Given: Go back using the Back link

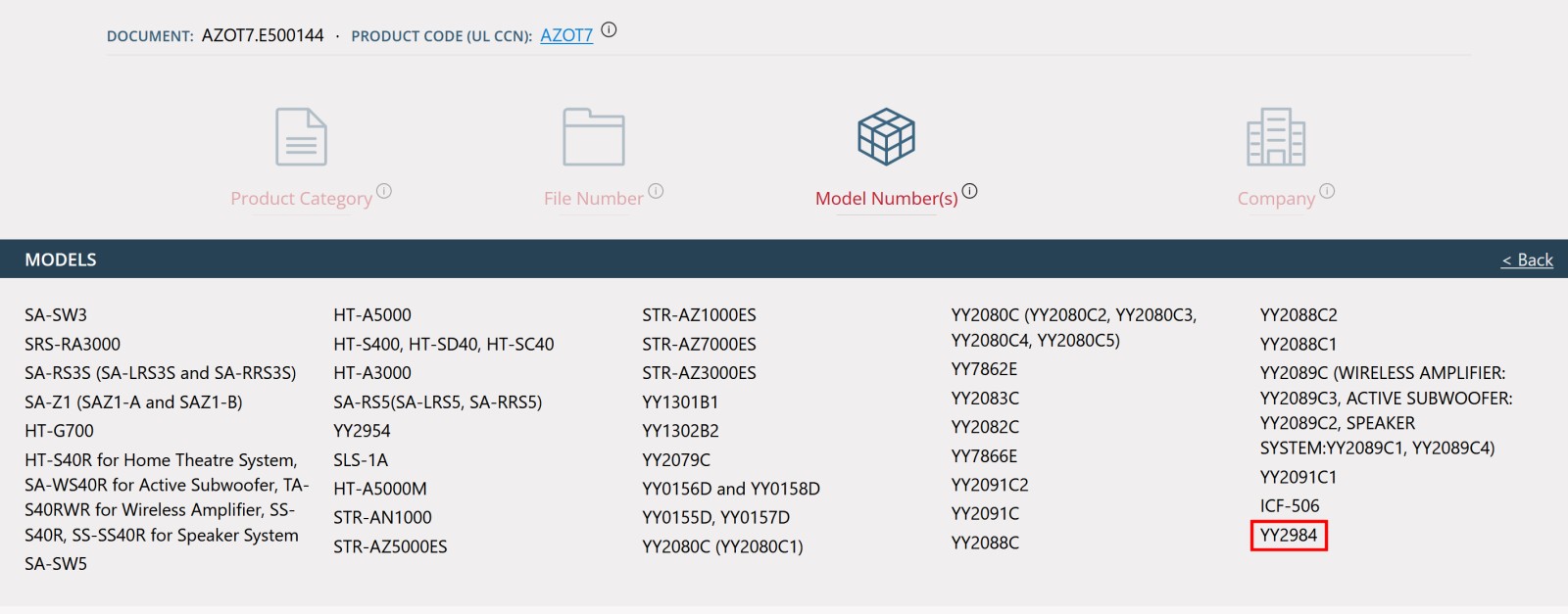Looking at the screenshot, I should coord(1527,260).
